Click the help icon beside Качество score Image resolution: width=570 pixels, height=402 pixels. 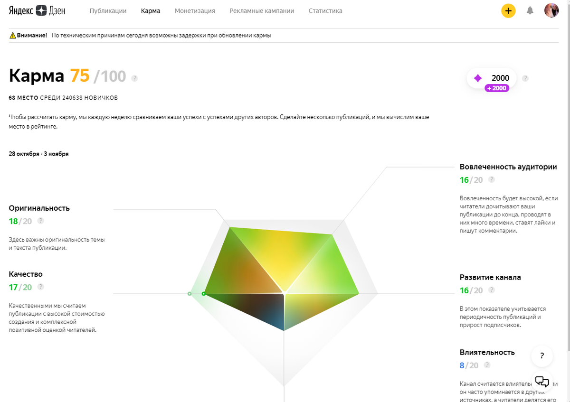pyautogui.click(x=41, y=287)
